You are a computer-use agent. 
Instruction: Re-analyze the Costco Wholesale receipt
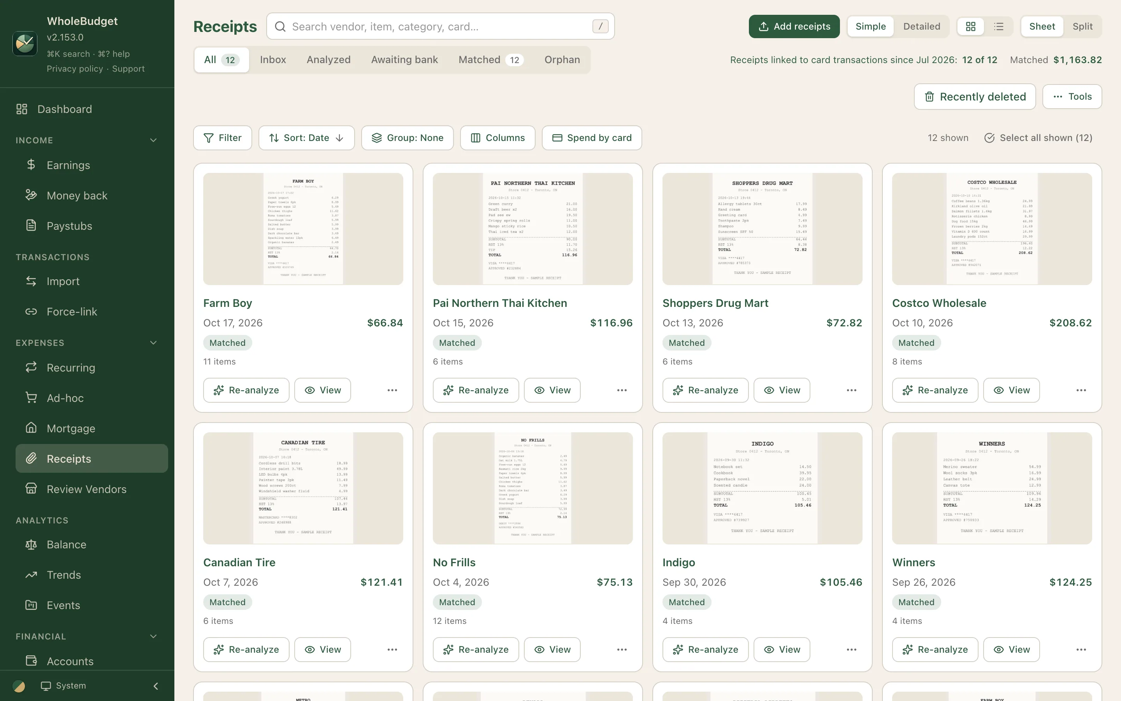coord(935,390)
